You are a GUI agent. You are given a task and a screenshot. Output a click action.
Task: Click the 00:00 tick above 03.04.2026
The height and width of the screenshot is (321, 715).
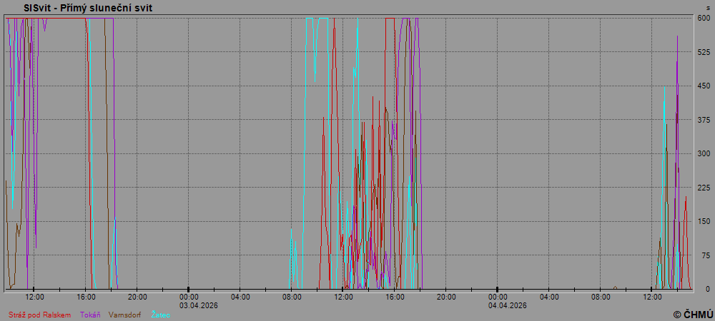[x=189, y=297]
